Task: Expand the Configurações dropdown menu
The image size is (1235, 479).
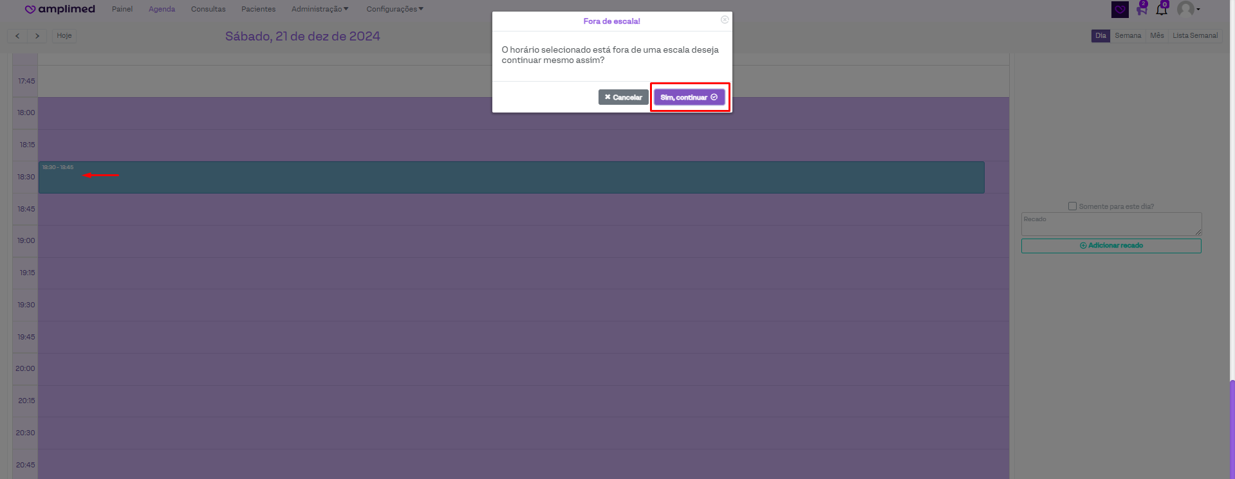Action: pyautogui.click(x=395, y=9)
